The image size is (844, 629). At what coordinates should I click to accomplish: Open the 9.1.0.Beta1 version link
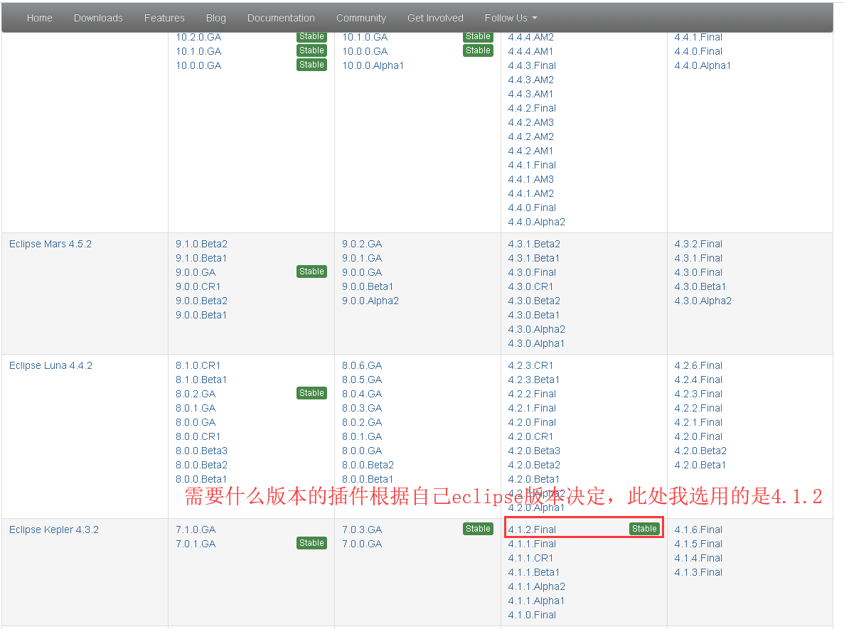201,258
